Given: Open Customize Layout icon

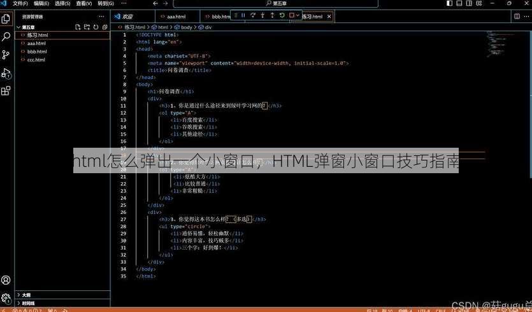Looking at the screenshot, I should 478,3.
